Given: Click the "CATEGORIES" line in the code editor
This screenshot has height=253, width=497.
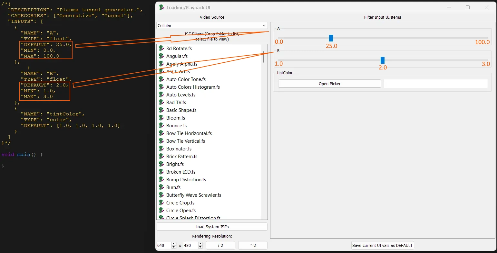Looking at the screenshot, I should pos(70,15).
